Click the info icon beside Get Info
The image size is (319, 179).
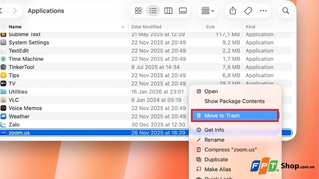pos(199,130)
